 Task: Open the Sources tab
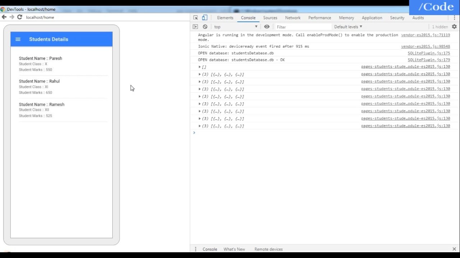(270, 18)
